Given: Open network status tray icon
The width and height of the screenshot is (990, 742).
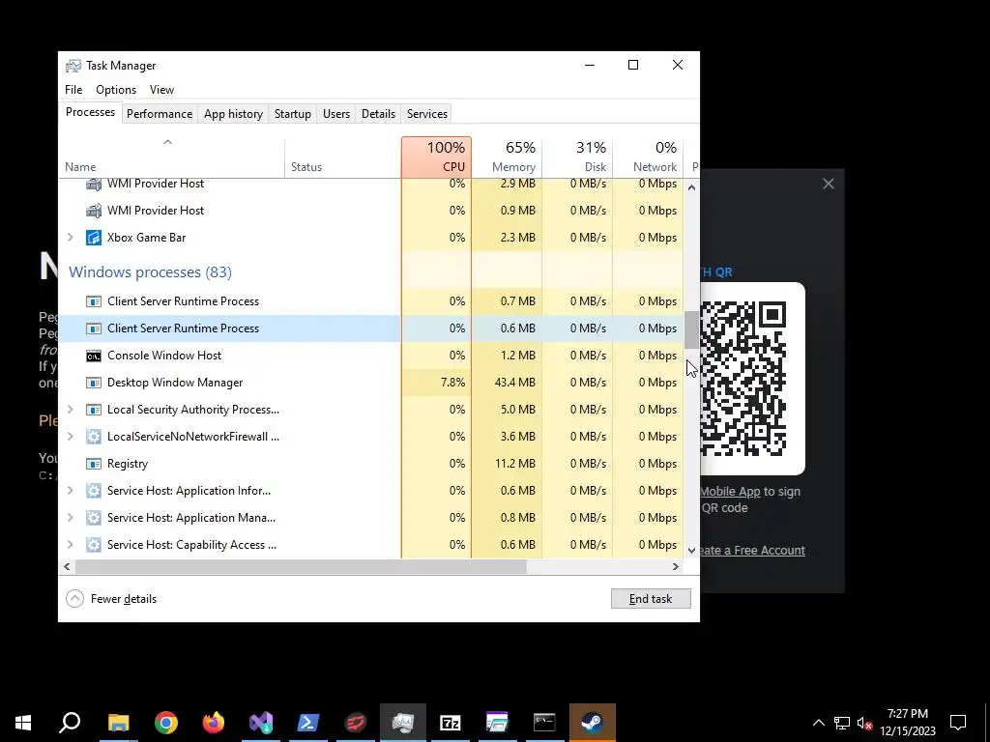Looking at the screenshot, I should [842, 723].
